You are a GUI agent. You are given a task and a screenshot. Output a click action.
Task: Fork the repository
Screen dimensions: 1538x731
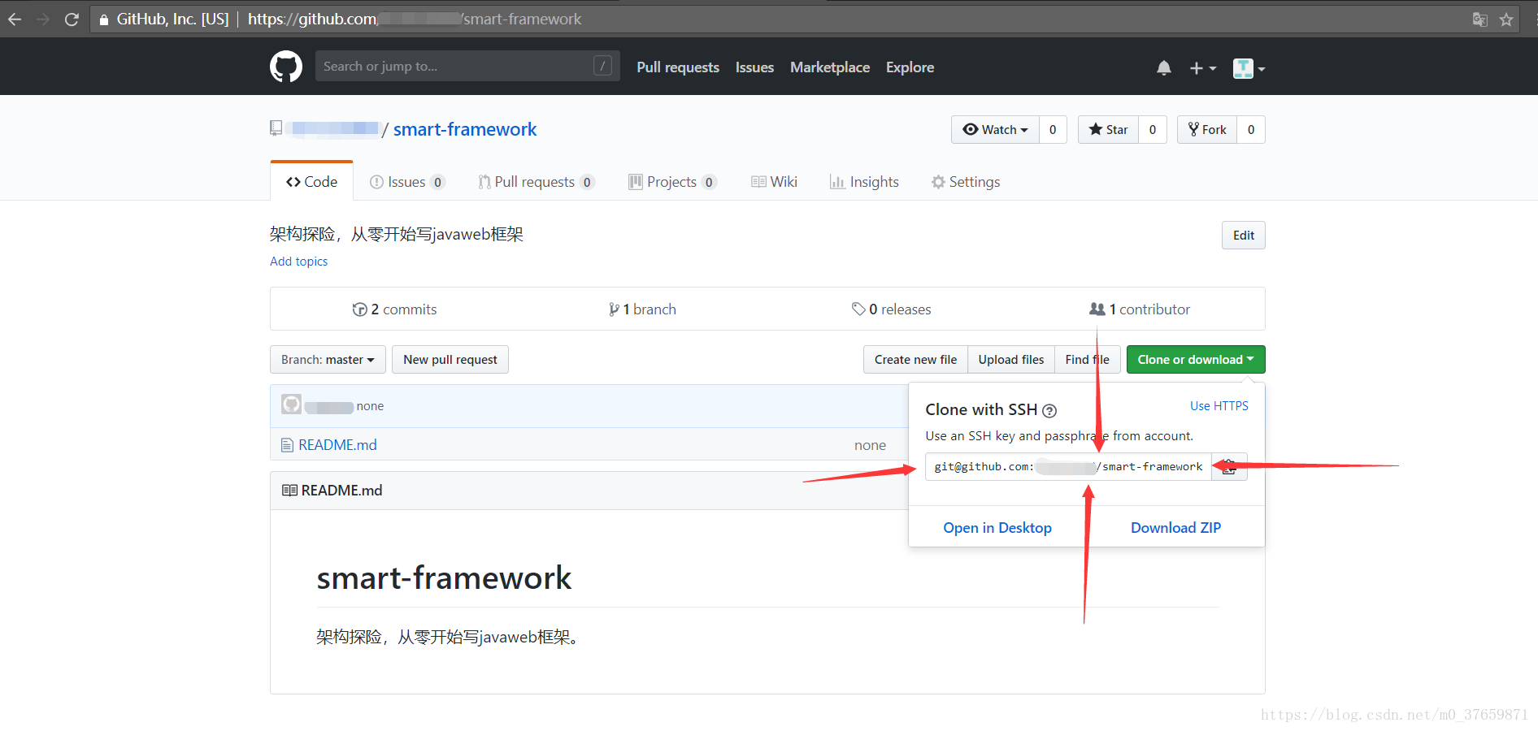pos(1207,130)
